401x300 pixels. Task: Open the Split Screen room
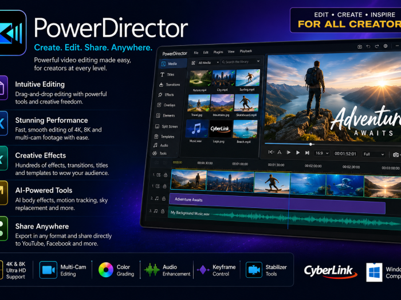[x=166, y=126]
